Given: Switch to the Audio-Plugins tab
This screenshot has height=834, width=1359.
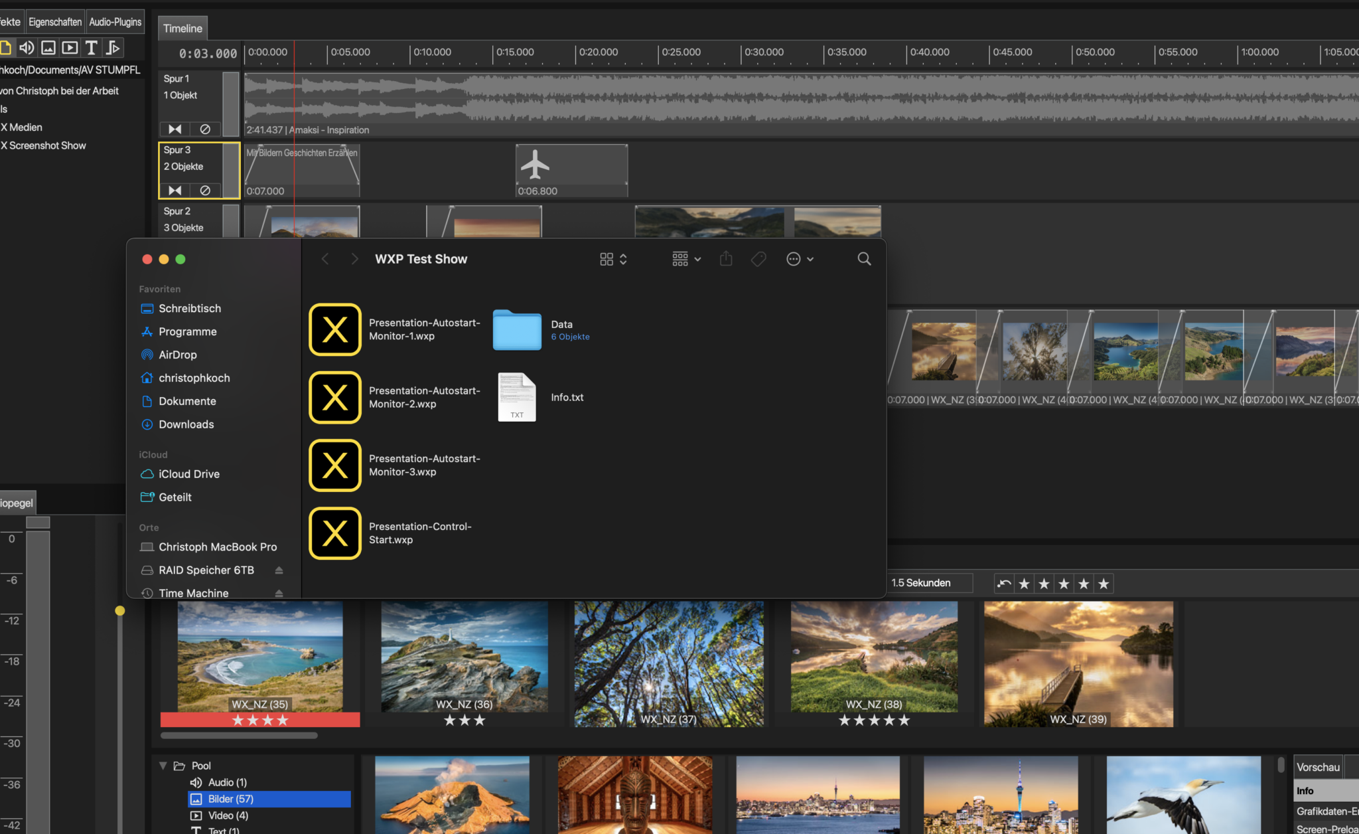Looking at the screenshot, I should [115, 22].
